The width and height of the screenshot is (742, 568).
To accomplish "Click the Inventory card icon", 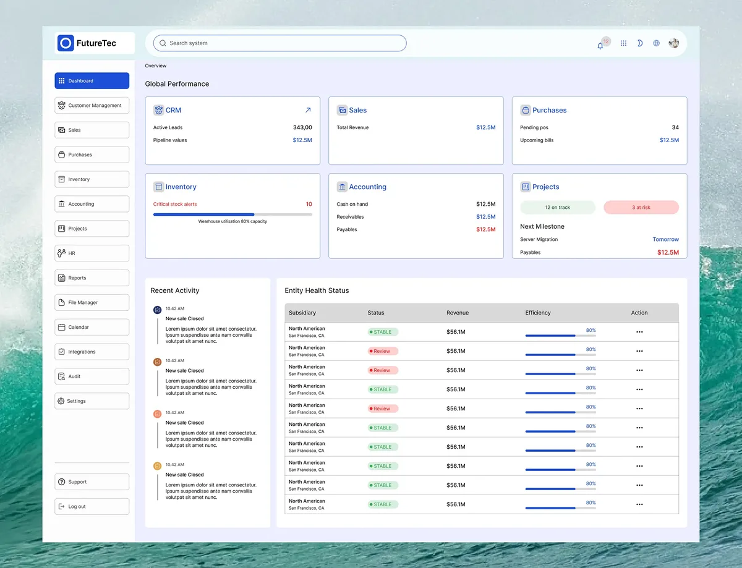I will click(x=158, y=187).
